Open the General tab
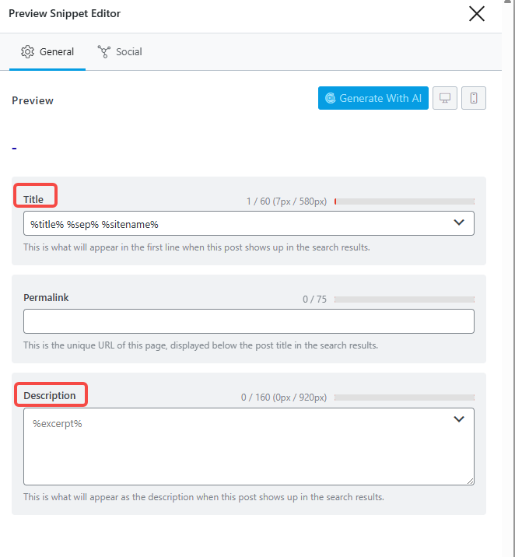This screenshot has width=515, height=557. [47, 52]
